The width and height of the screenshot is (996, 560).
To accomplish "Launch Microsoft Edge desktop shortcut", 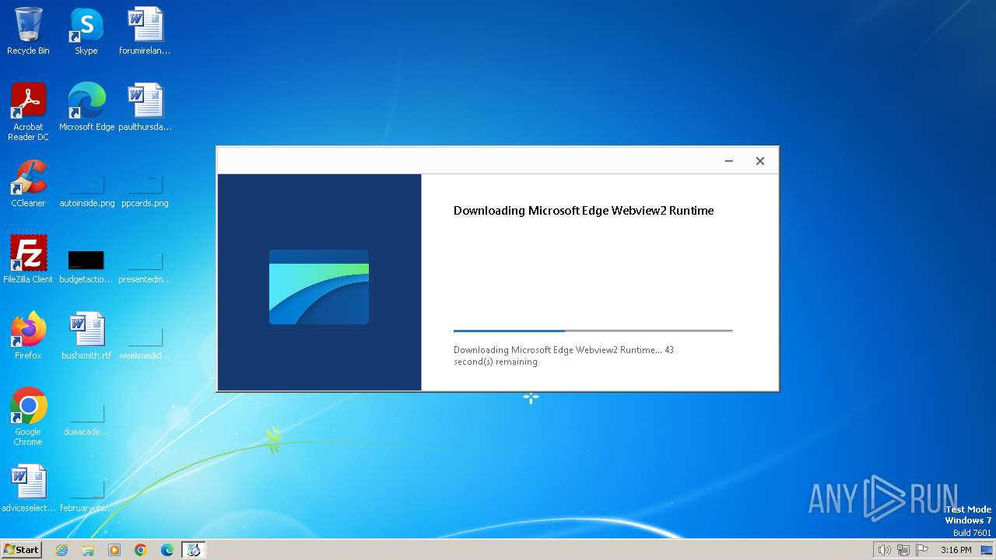I will coord(86,107).
